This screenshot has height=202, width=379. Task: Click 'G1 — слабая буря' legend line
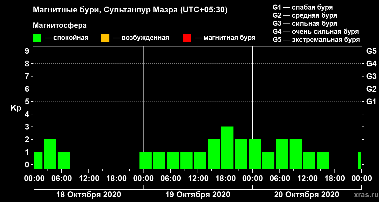[x=303, y=7]
